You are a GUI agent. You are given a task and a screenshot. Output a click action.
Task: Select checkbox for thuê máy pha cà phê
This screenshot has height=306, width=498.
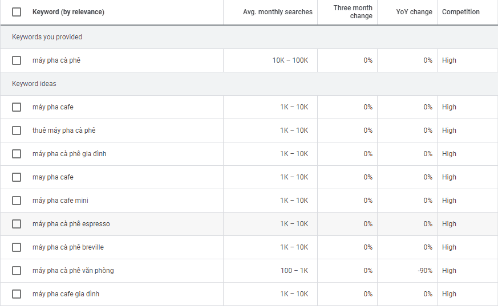coord(17,130)
